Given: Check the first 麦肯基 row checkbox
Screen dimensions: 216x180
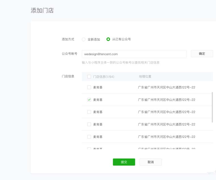Looking at the screenshot, I should pos(89,87).
